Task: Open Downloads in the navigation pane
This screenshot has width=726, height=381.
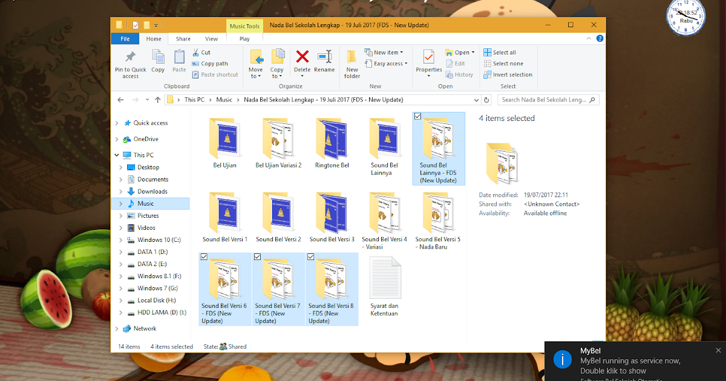Action: pyautogui.click(x=152, y=191)
